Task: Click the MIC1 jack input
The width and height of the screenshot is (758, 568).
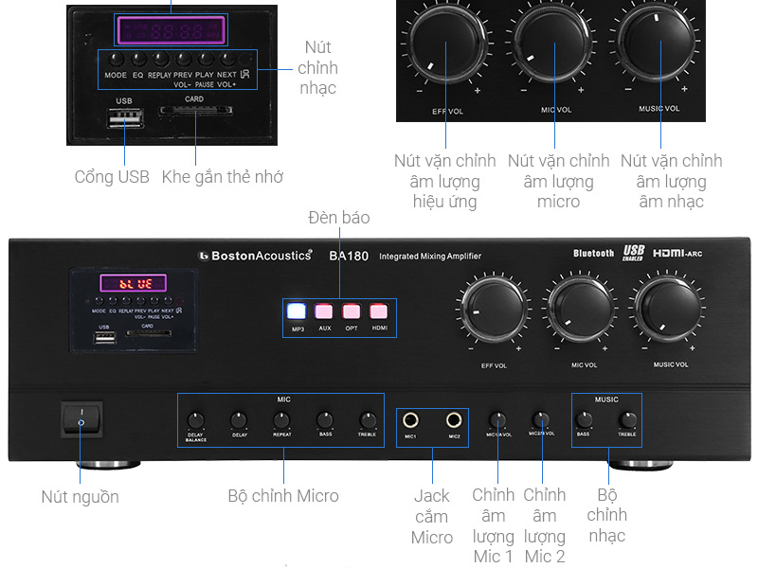Action: click(x=412, y=420)
